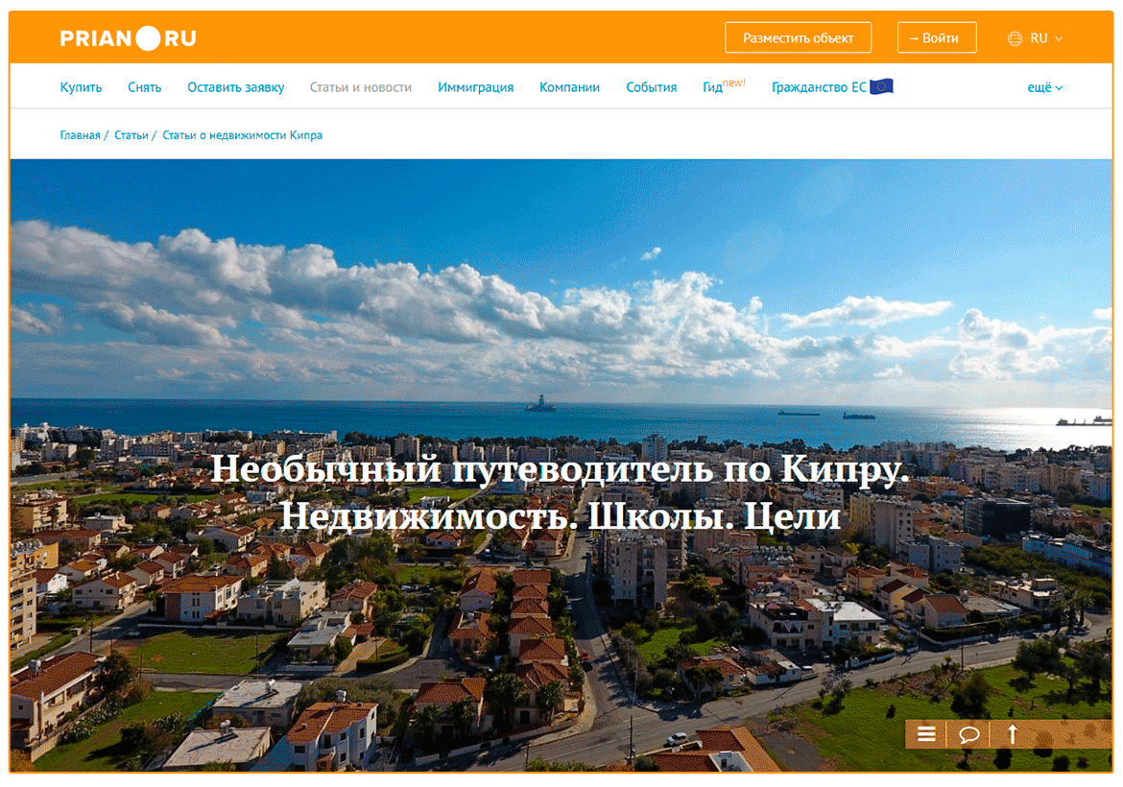Click the speech bubble comments icon
This screenshot has width=1123, height=787.
(x=969, y=734)
